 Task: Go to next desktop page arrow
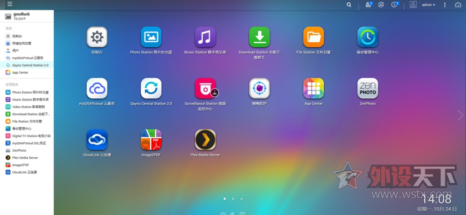coord(461,115)
